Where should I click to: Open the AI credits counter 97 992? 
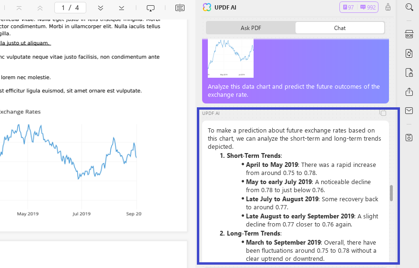(x=359, y=7)
